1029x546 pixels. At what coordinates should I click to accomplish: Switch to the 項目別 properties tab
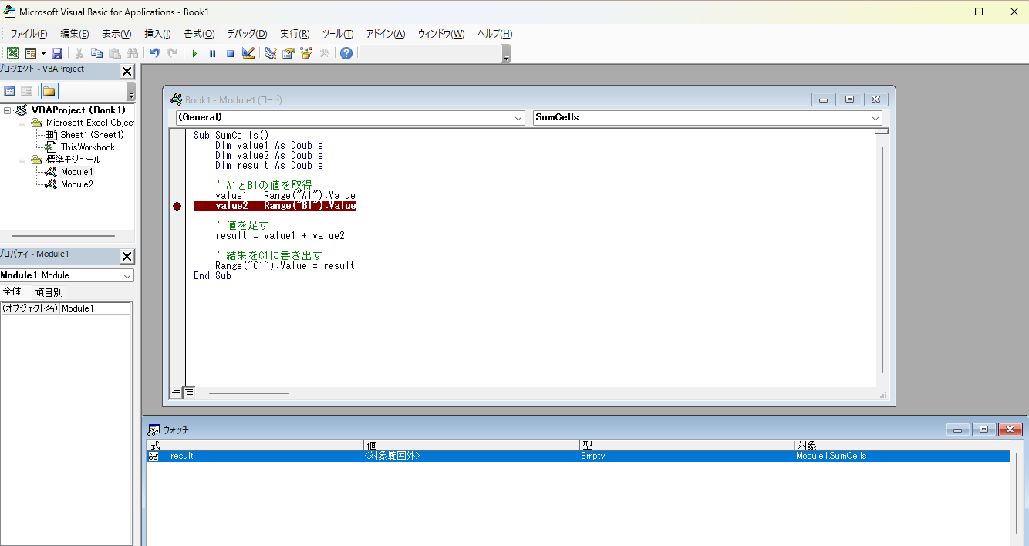click(x=49, y=292)
